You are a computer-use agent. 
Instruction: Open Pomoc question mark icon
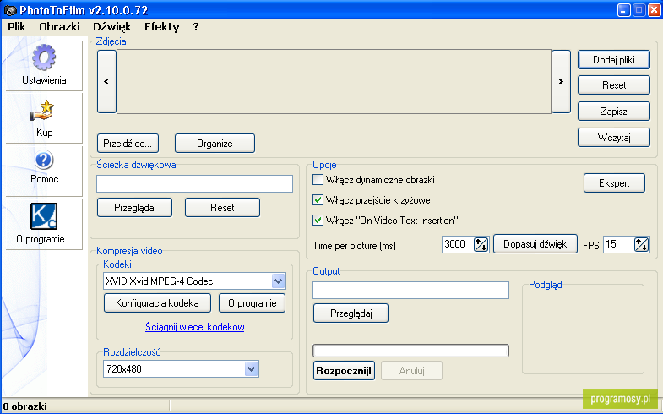[44, 161]
